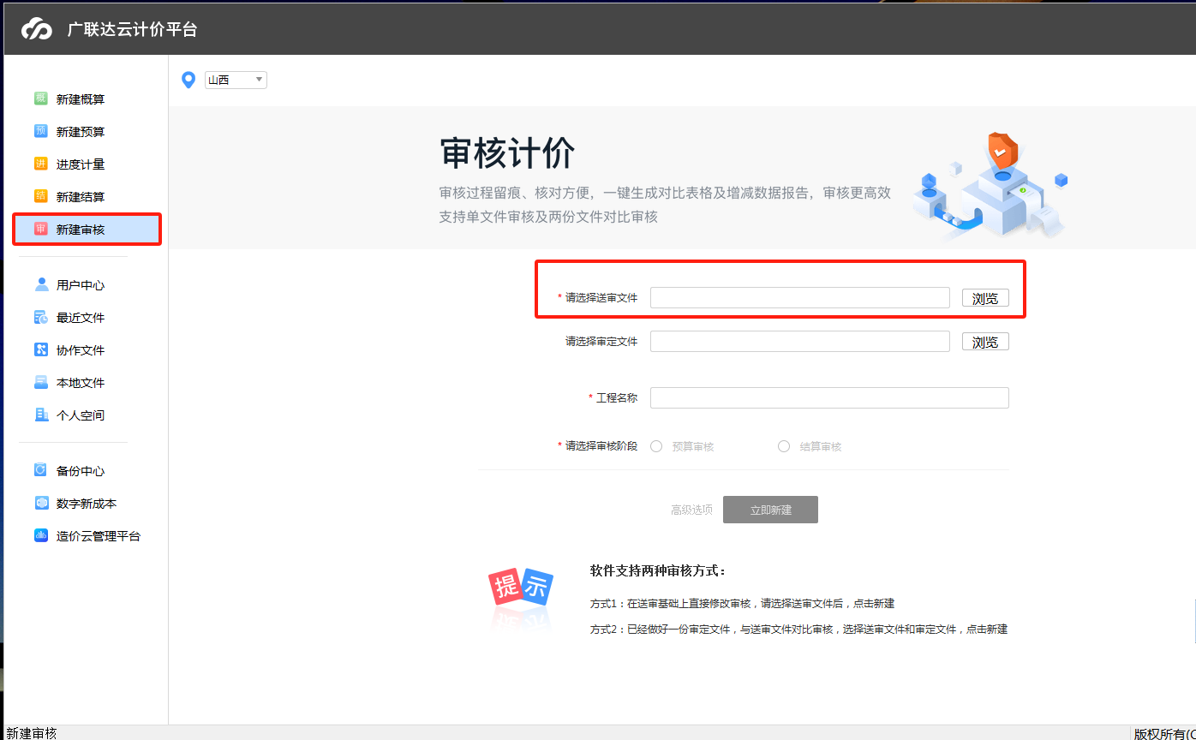Open 数字新成本 in the sidebar
The height and width of the screenshot is (740, 1196).
coord(87,504)
